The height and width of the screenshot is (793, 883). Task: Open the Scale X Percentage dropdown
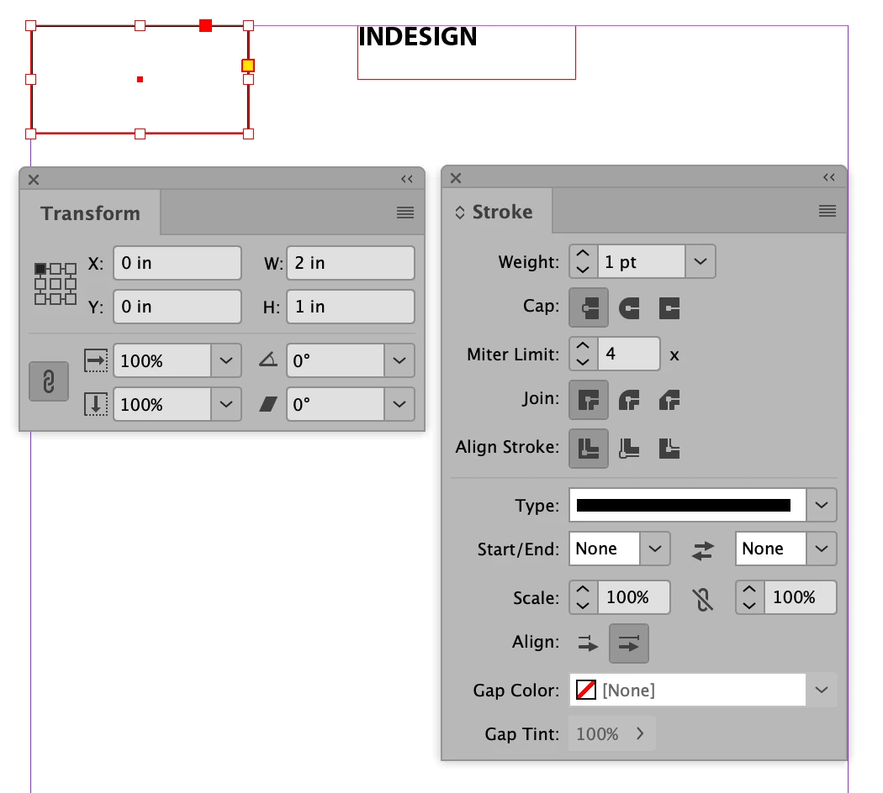226,360
